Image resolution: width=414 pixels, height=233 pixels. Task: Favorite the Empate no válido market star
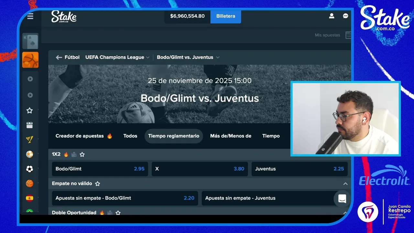click(x=97, y=183)
